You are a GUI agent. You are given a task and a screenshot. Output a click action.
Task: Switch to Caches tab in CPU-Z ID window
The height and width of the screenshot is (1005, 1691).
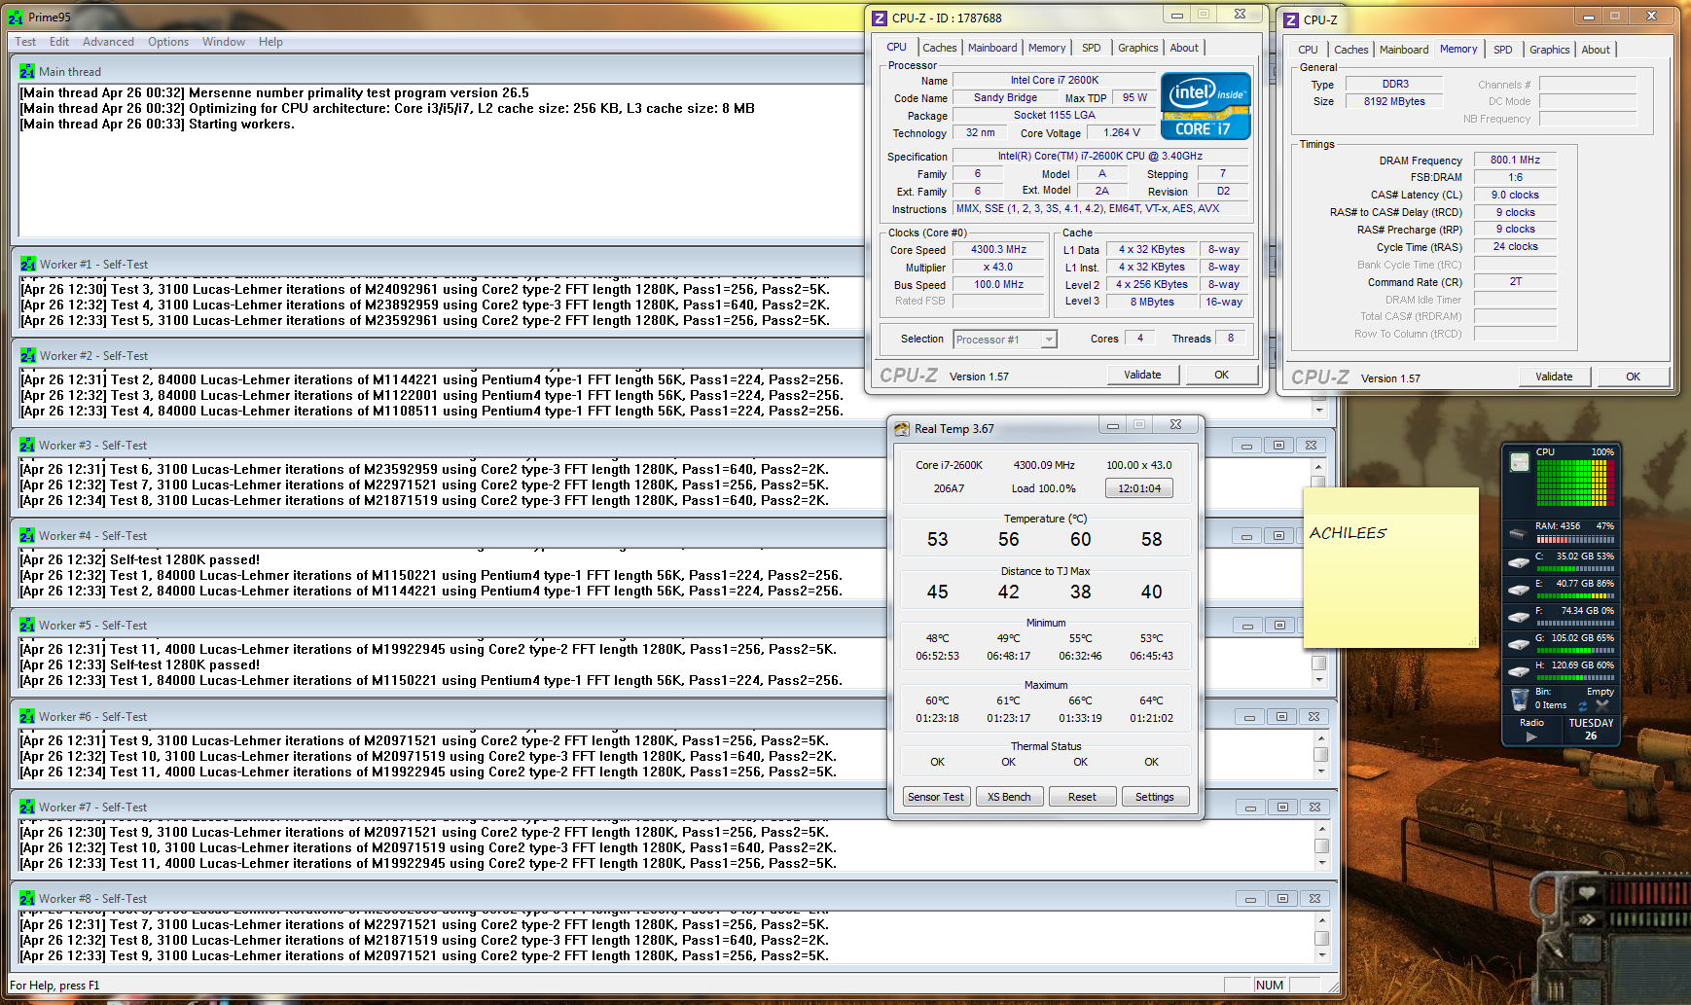point(939,48)
